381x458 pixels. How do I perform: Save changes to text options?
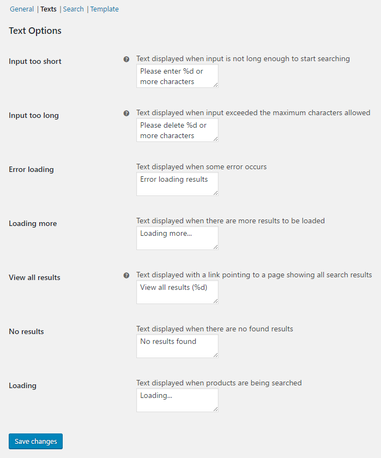(35, 441)
